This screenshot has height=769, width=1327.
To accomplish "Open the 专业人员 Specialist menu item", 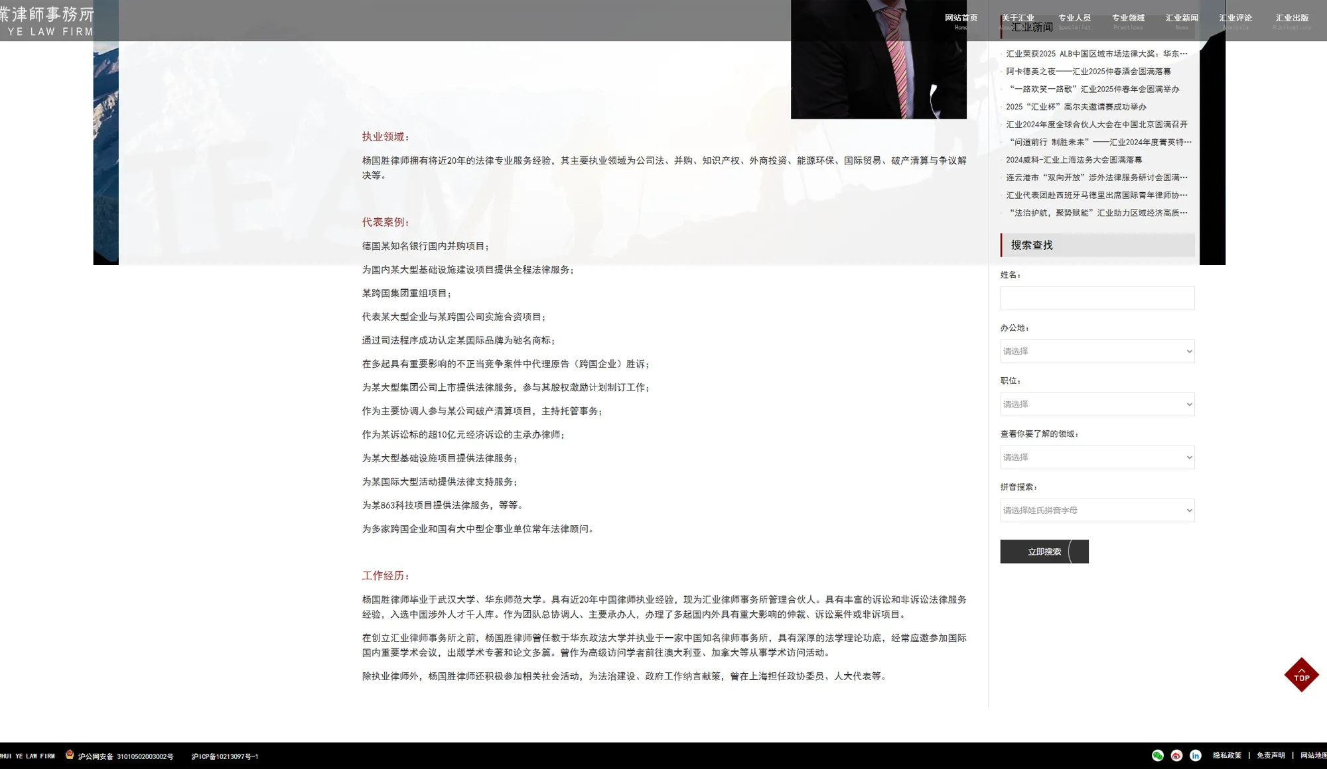I will click(x=1074, y=20).
